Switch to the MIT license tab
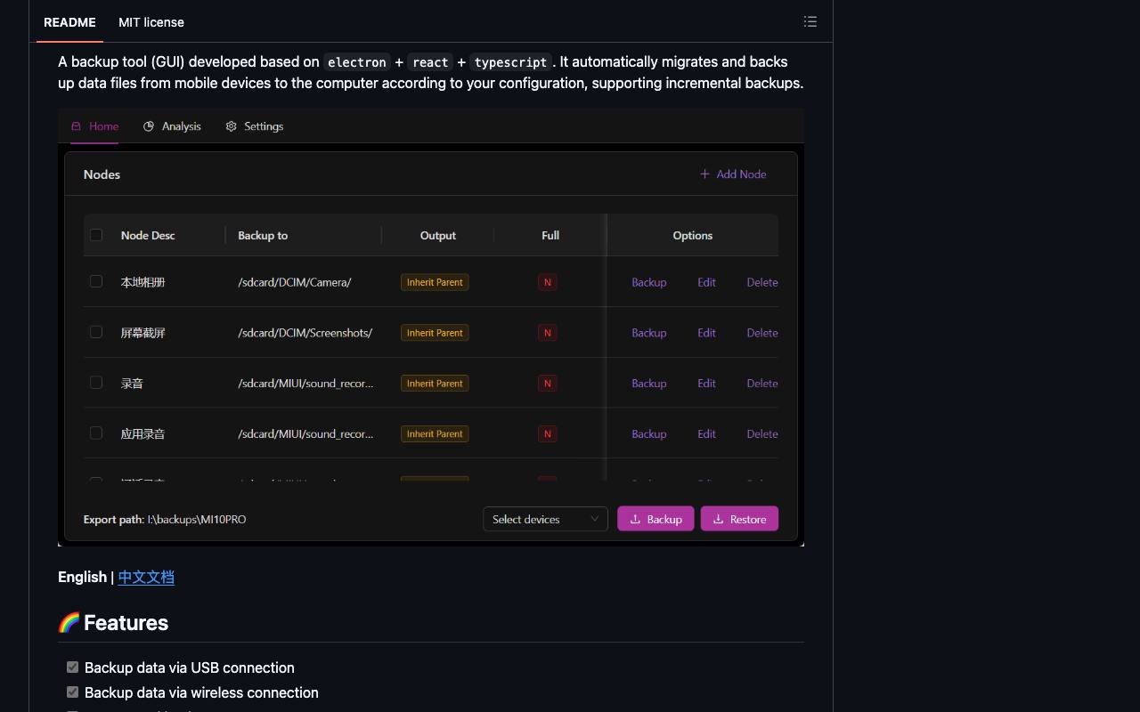This screenshot has height=712, width=1140. [x=151, y=22]
